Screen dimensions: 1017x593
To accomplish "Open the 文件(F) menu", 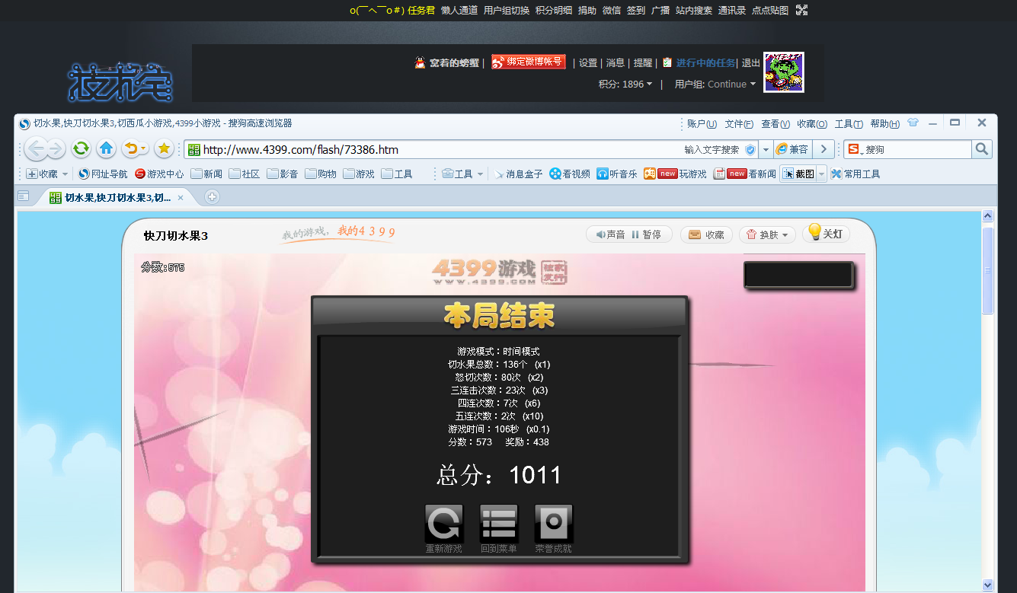I will (x=738, y=124).
